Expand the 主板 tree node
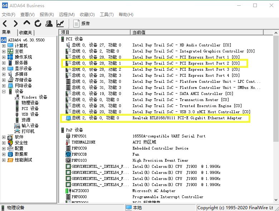279x211 pixels. click(x=4, y=51)
